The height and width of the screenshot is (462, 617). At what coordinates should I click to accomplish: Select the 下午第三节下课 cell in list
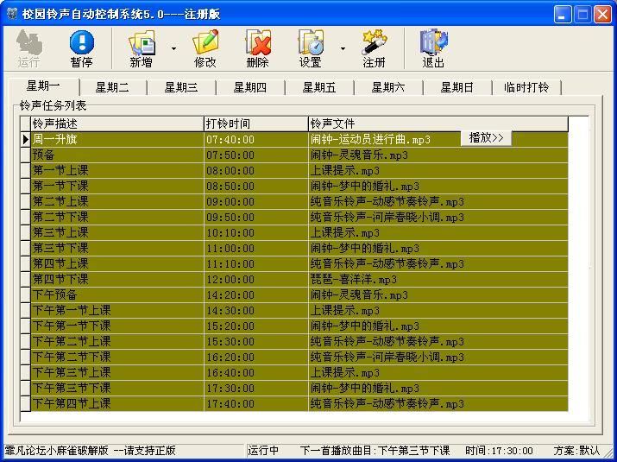click(117, 388)
